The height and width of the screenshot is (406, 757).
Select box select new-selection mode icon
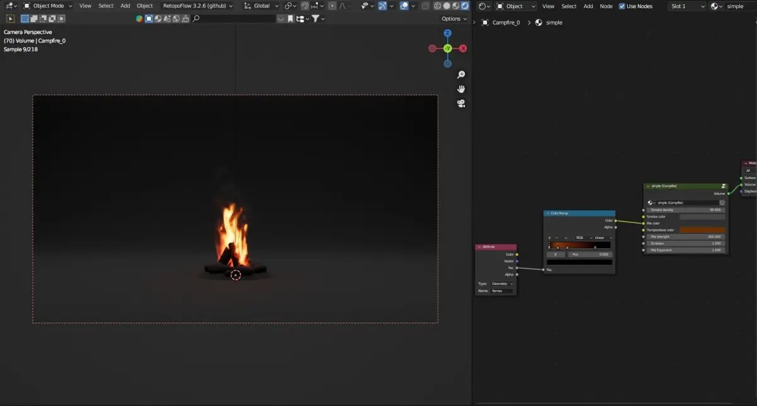[25, 19]
